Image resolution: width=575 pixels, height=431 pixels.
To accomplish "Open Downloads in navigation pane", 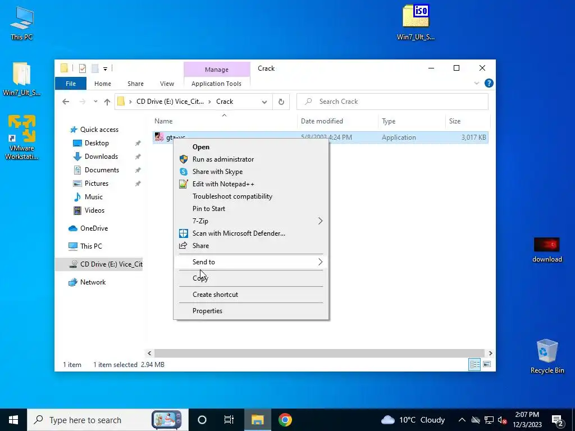I will (x=101, y=157).
